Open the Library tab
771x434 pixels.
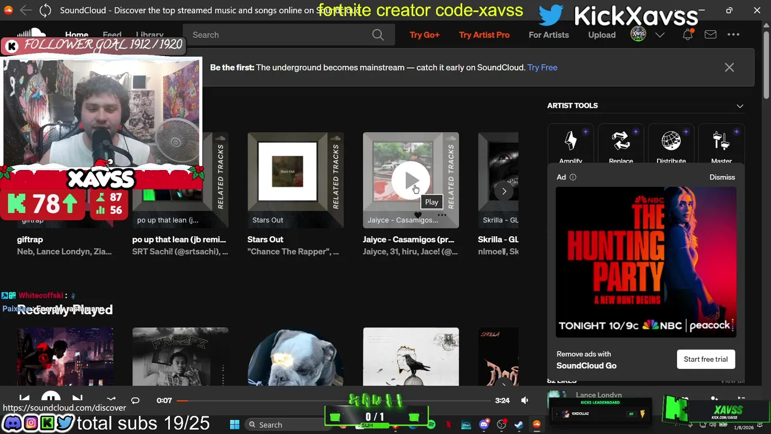pos(149,34)
